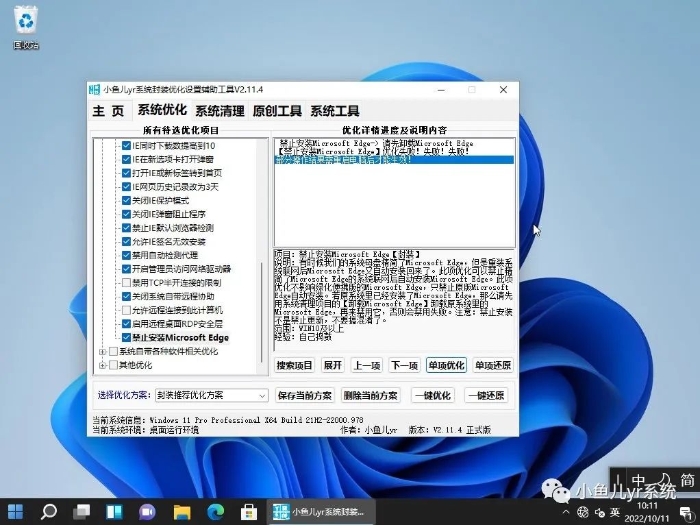
Task: Click 一键还原 button
Action: click(x=486, y=396)
